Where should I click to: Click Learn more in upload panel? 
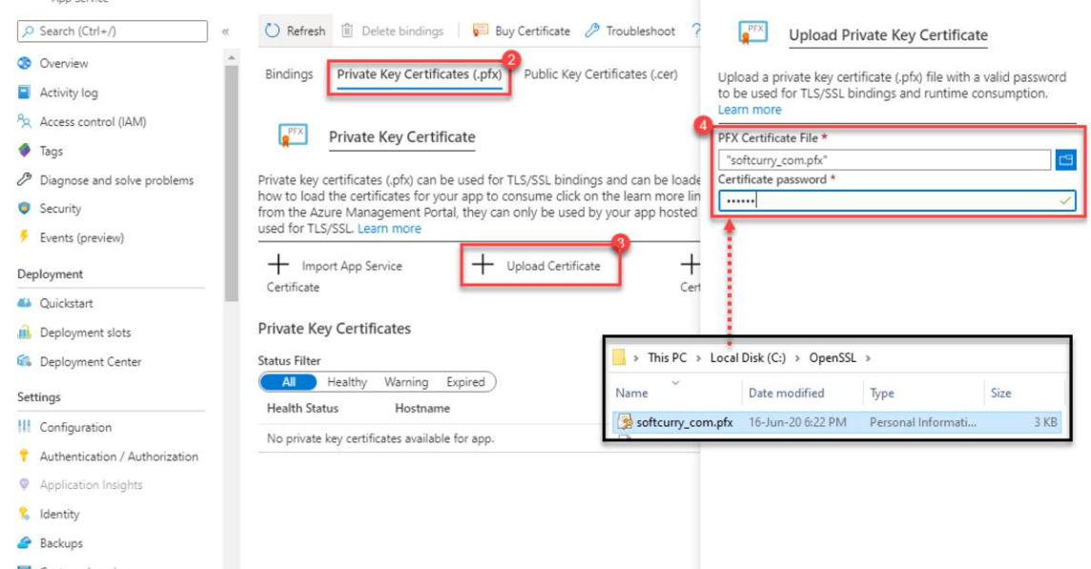[x=750, y=110]
